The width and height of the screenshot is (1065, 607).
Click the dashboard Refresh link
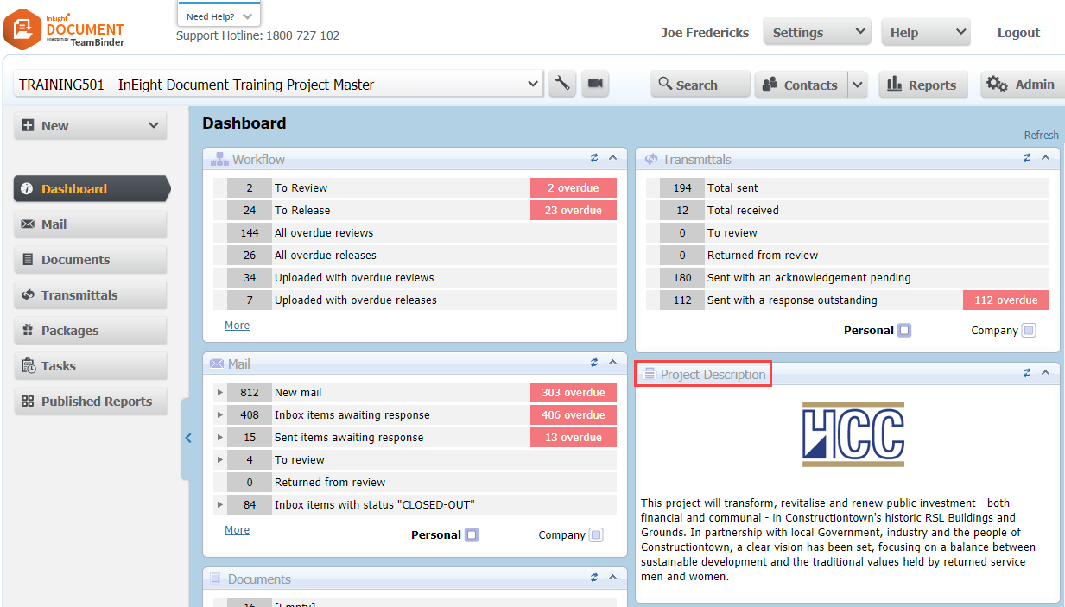[x=1041, y=135]
